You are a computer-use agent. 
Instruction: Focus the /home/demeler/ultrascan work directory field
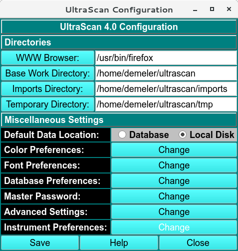coord(166,73)
